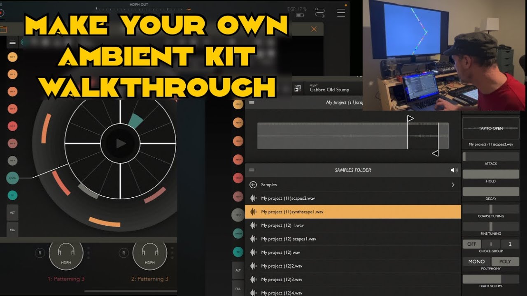Screen dimensions: 527x296
Task: Select the teal SYNTH track in right sidebar
Action: [x=238, y=234]
